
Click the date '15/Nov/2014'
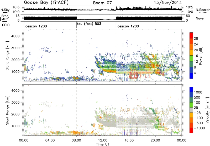pyautogui.click(x=168, y=3)
